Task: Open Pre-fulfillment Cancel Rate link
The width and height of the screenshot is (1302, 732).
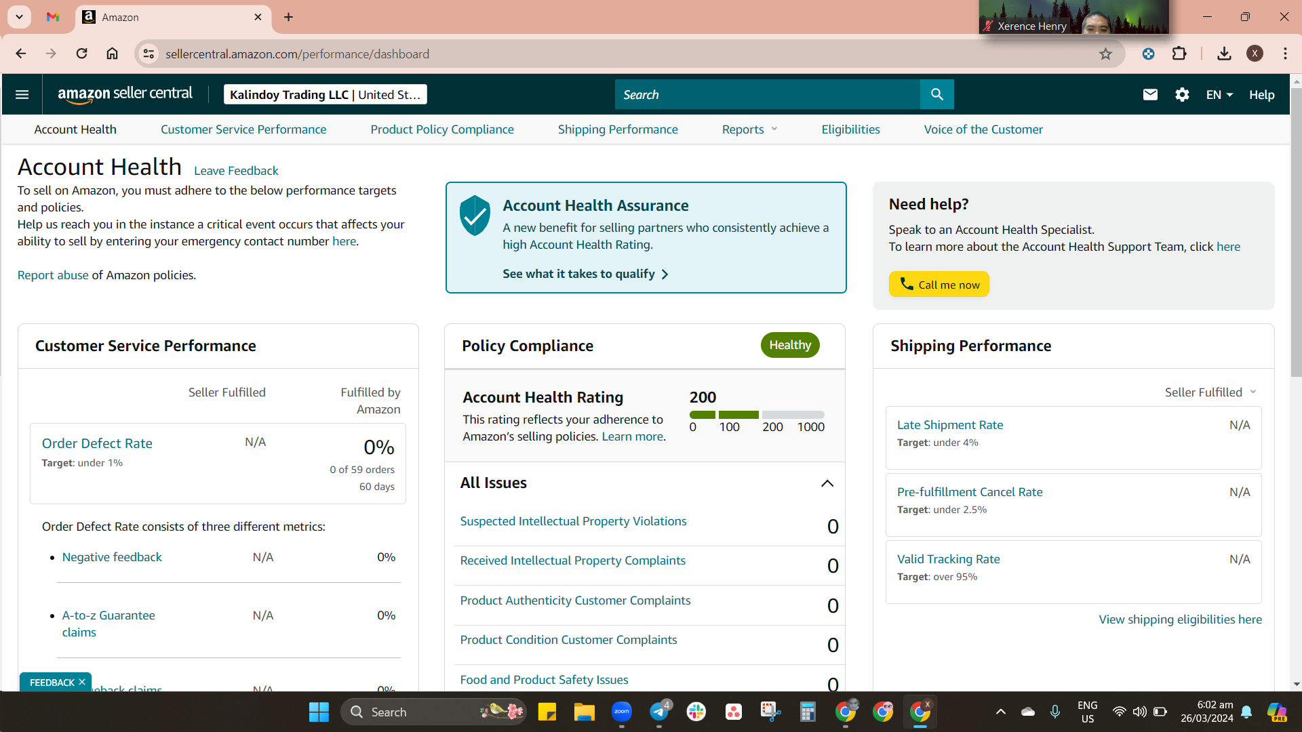Action: pyautogui.click(x=970, y=492)
